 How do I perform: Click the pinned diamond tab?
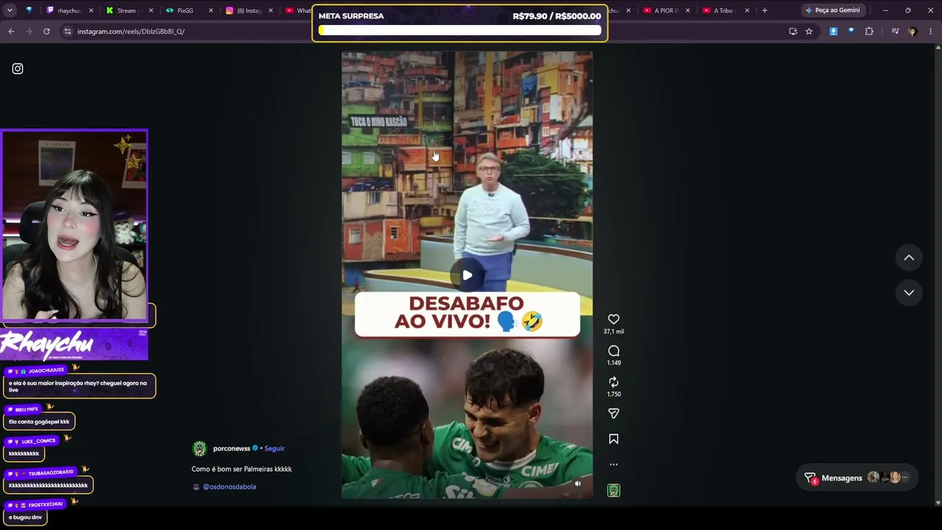pos(29,10)
